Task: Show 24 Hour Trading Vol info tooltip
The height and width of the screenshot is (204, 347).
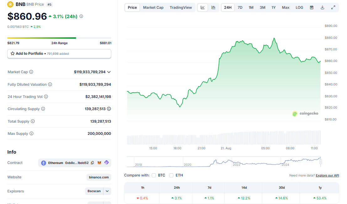Action: coord(46,96)
